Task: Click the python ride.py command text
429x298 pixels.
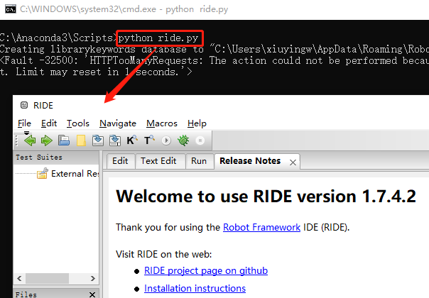Action: click(158, 38)
